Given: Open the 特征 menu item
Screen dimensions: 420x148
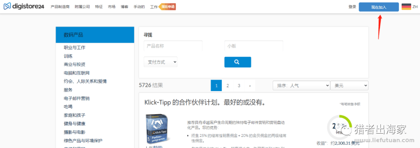Looking at the screenshot, I should pos(99,7).
